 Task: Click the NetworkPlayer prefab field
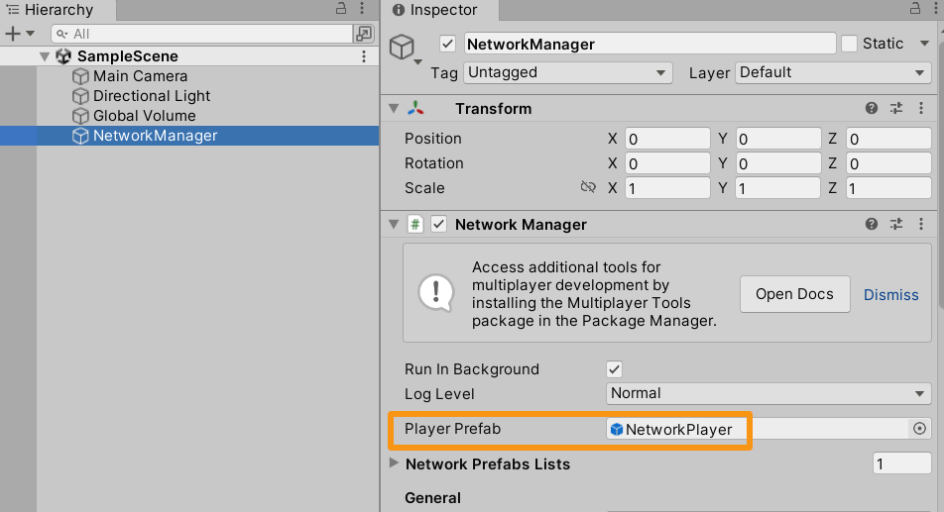click(757, 429)
